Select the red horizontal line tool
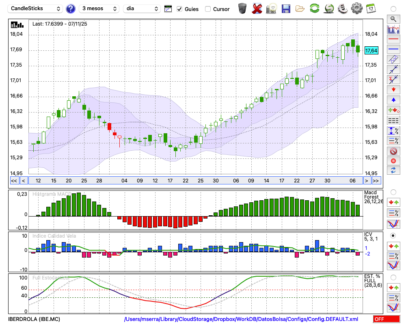Viewport: 406px width, 325px height. tap(393, 39)
